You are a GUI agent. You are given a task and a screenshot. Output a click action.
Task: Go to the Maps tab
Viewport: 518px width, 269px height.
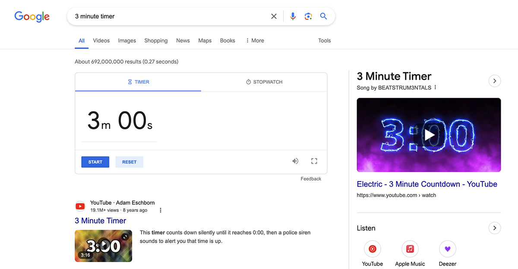click(205, 41)
